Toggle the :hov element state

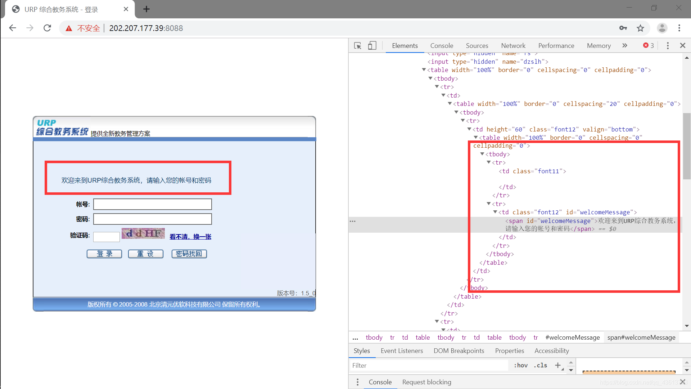coord(521,365)
